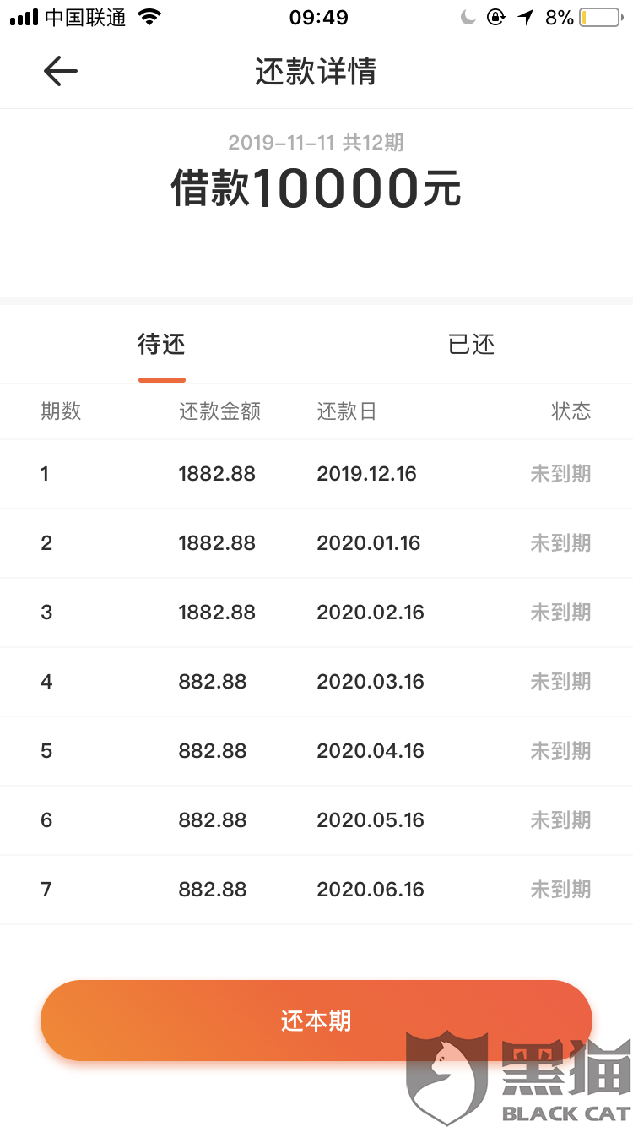Tap the Do Not Disturb moon icon
Viewport: 633px width, 1127px height.
coord(468,18)
